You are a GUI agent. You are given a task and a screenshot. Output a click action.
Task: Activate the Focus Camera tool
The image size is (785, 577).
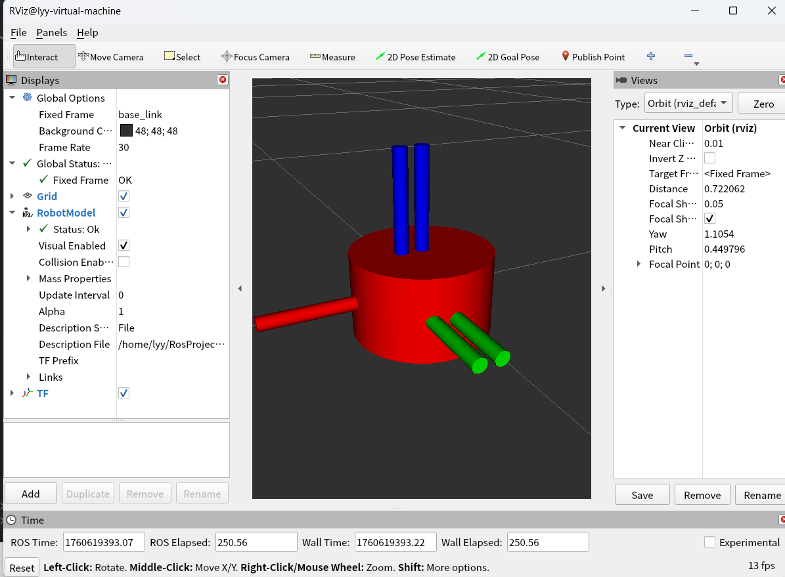tap(256, 56)
